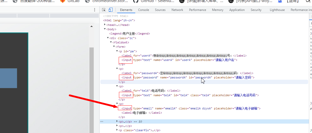Open the Security tab
The width and height of the screenshot is (312, 133).
[x=256, y=10]
